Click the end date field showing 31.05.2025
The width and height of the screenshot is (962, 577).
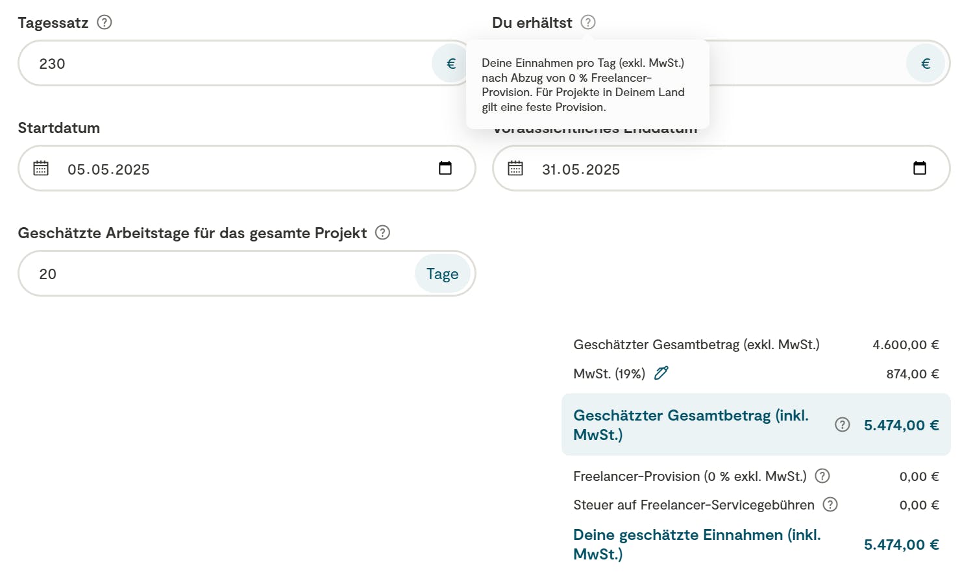(721, 168)
